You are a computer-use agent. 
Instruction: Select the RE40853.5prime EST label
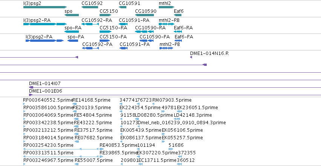(x=118, y=145)
